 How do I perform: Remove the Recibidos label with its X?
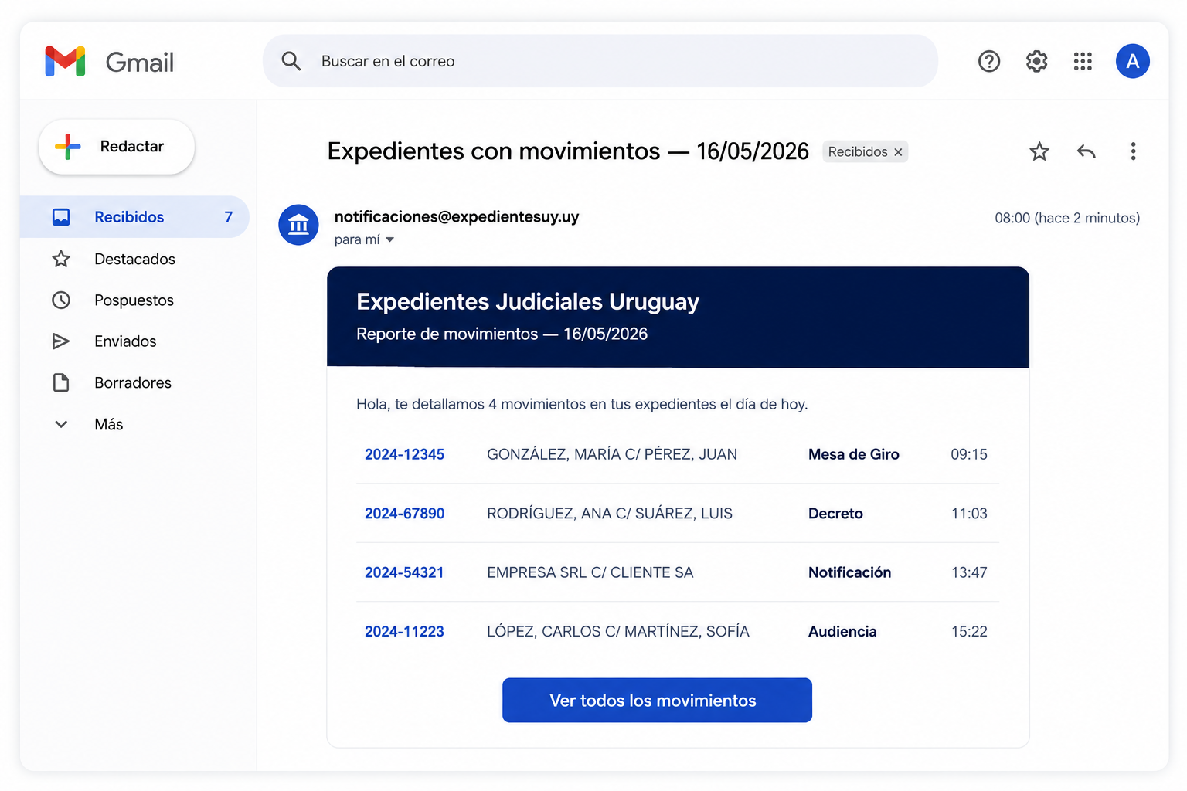tap(898, 152)
